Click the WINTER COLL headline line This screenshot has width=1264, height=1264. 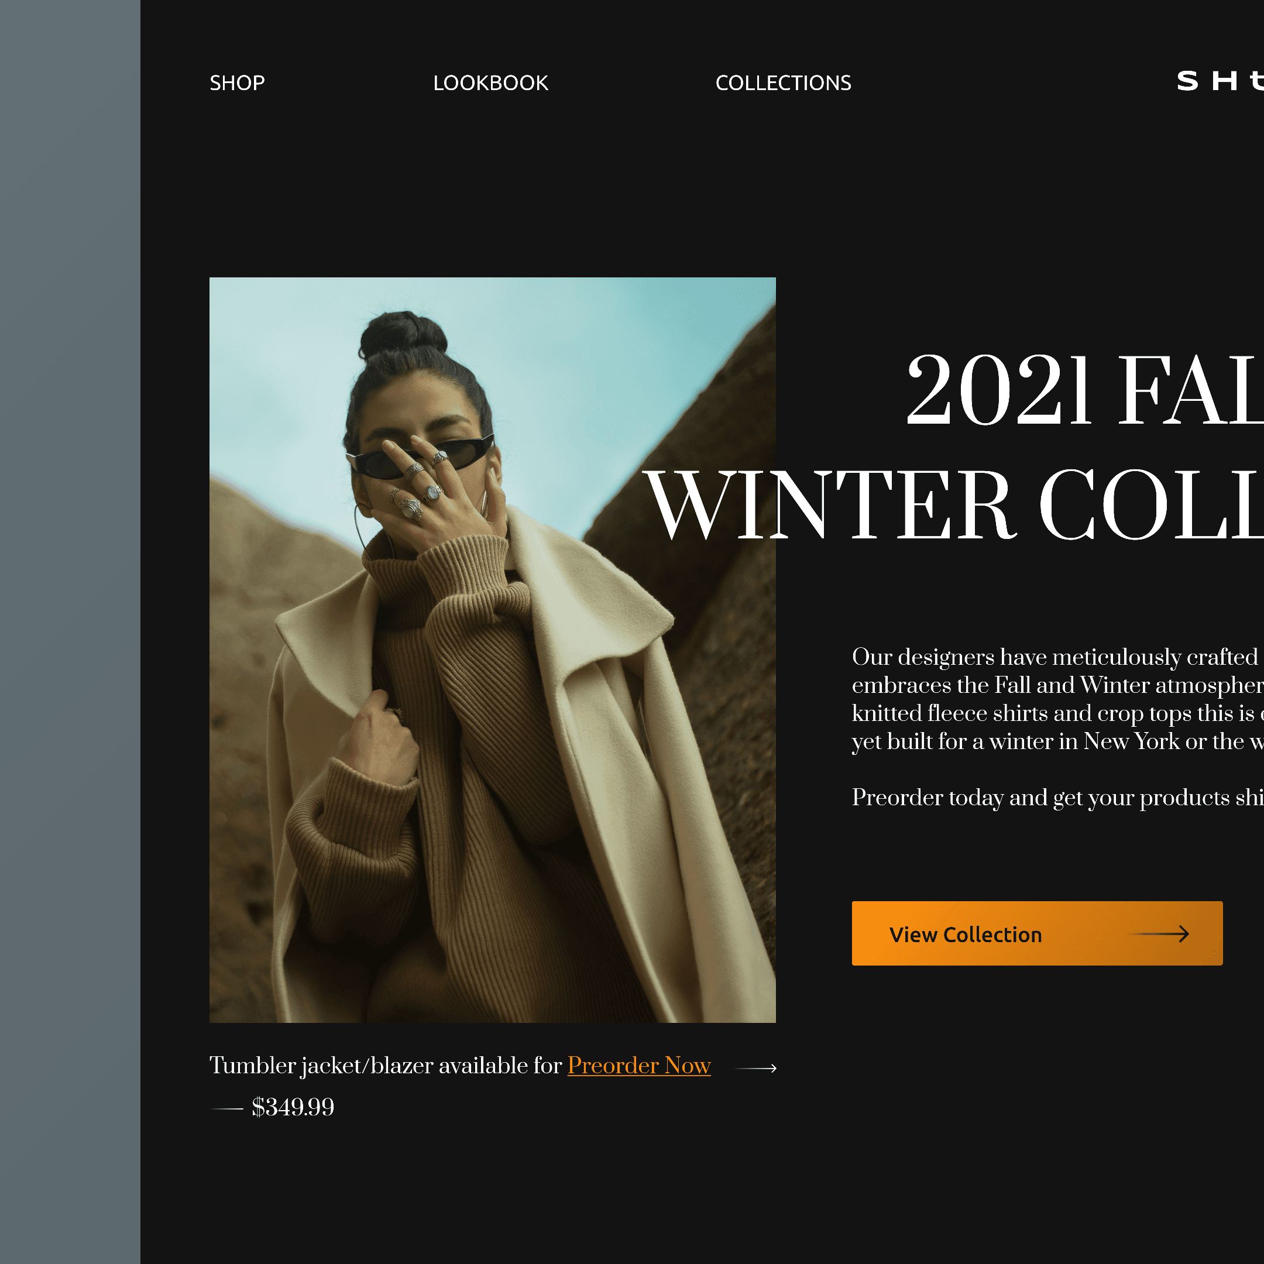[x=953, y=505]
